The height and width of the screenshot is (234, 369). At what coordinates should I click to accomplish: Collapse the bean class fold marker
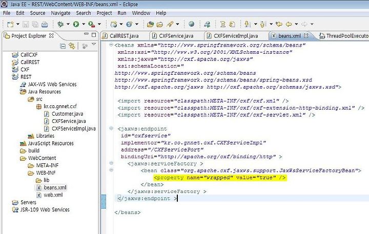tap(111, 170)
